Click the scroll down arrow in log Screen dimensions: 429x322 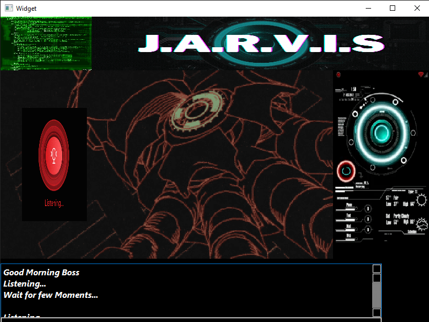(x=377, y=312)
